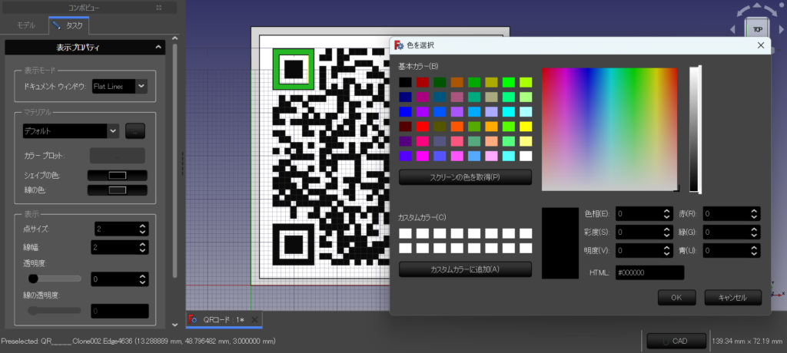Click the green-highlighted QR finder pattern
The height and width of the screenshot is (353, 787).
pyautogui.click(x=294, y=69)
